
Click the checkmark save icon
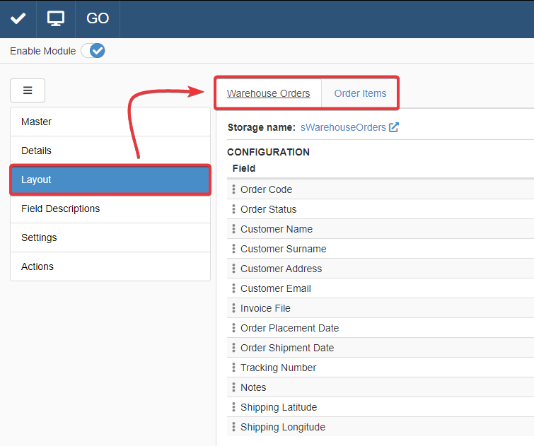click(18, 18)
